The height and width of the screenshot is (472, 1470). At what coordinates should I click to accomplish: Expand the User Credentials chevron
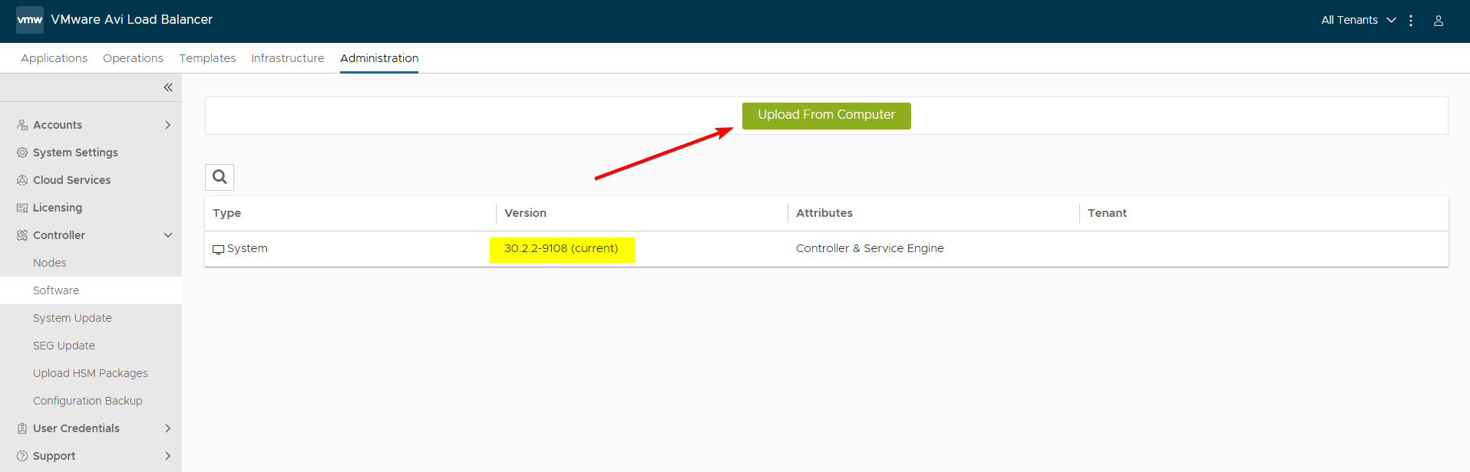[168, 428]
